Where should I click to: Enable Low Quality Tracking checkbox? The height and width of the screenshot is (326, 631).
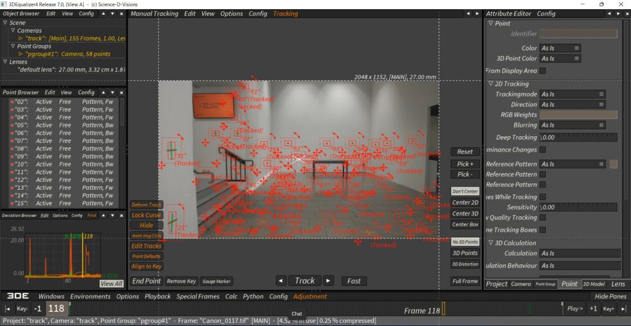[x=542, y=218]
